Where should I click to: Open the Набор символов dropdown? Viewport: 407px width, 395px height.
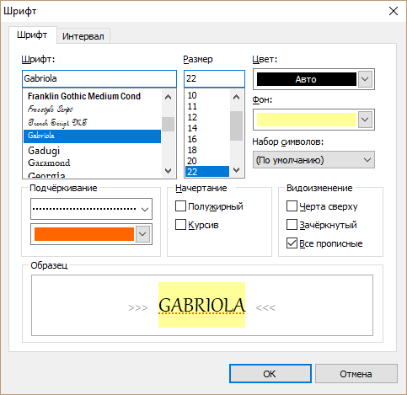click(313, 160)
